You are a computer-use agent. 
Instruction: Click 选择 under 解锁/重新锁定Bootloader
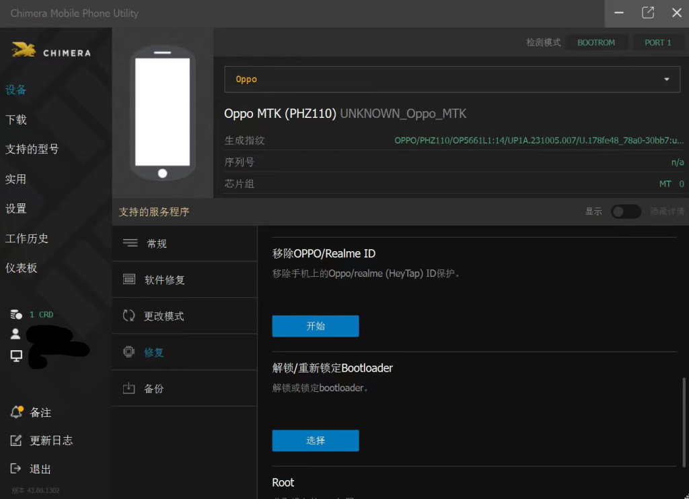point(316,440)
